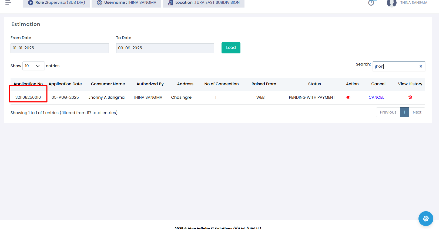Image resolution: width=439 pixels, height=229 pixels.
Task: Go to the Previous page
Action: click(388, 112)
